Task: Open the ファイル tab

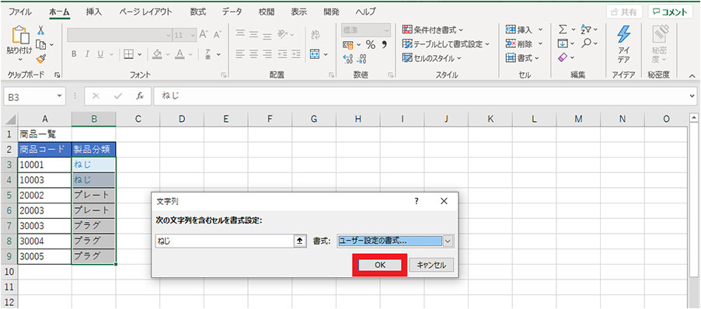Action: tap(20, 12)
